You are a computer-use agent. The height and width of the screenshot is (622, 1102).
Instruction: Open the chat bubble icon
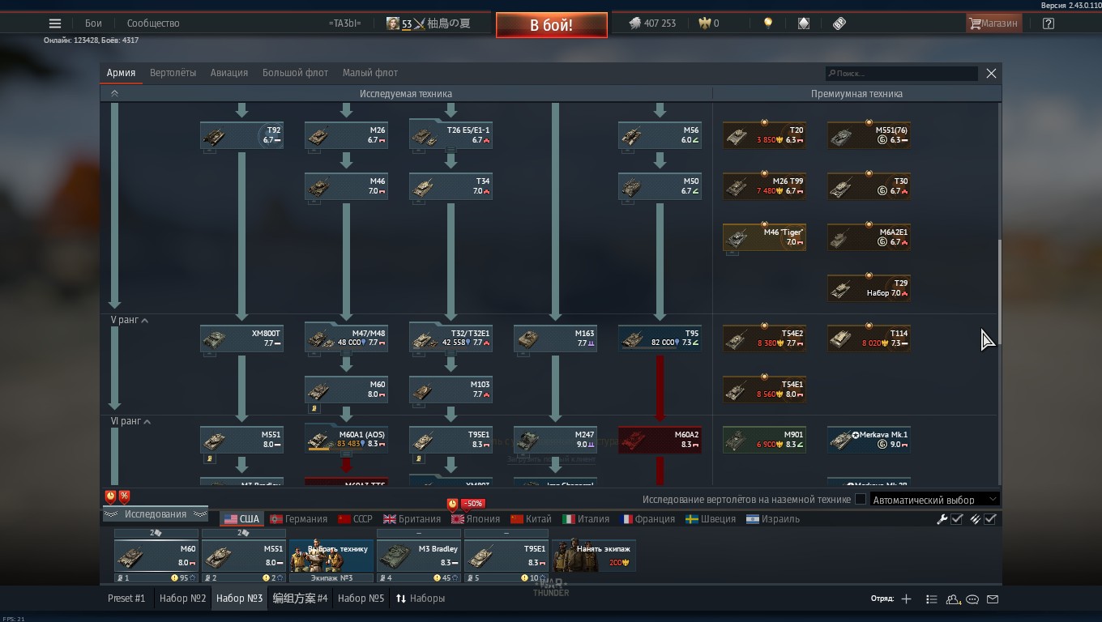tap(972, 599)
